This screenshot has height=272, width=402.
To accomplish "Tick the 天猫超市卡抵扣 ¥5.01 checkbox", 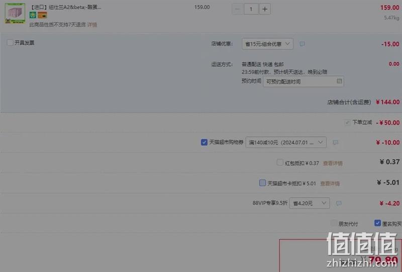I will 262,183.
